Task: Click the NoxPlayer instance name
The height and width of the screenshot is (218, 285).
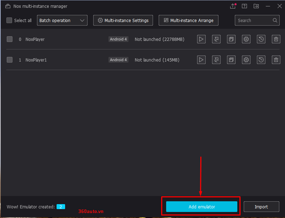Action: (35, 39)
